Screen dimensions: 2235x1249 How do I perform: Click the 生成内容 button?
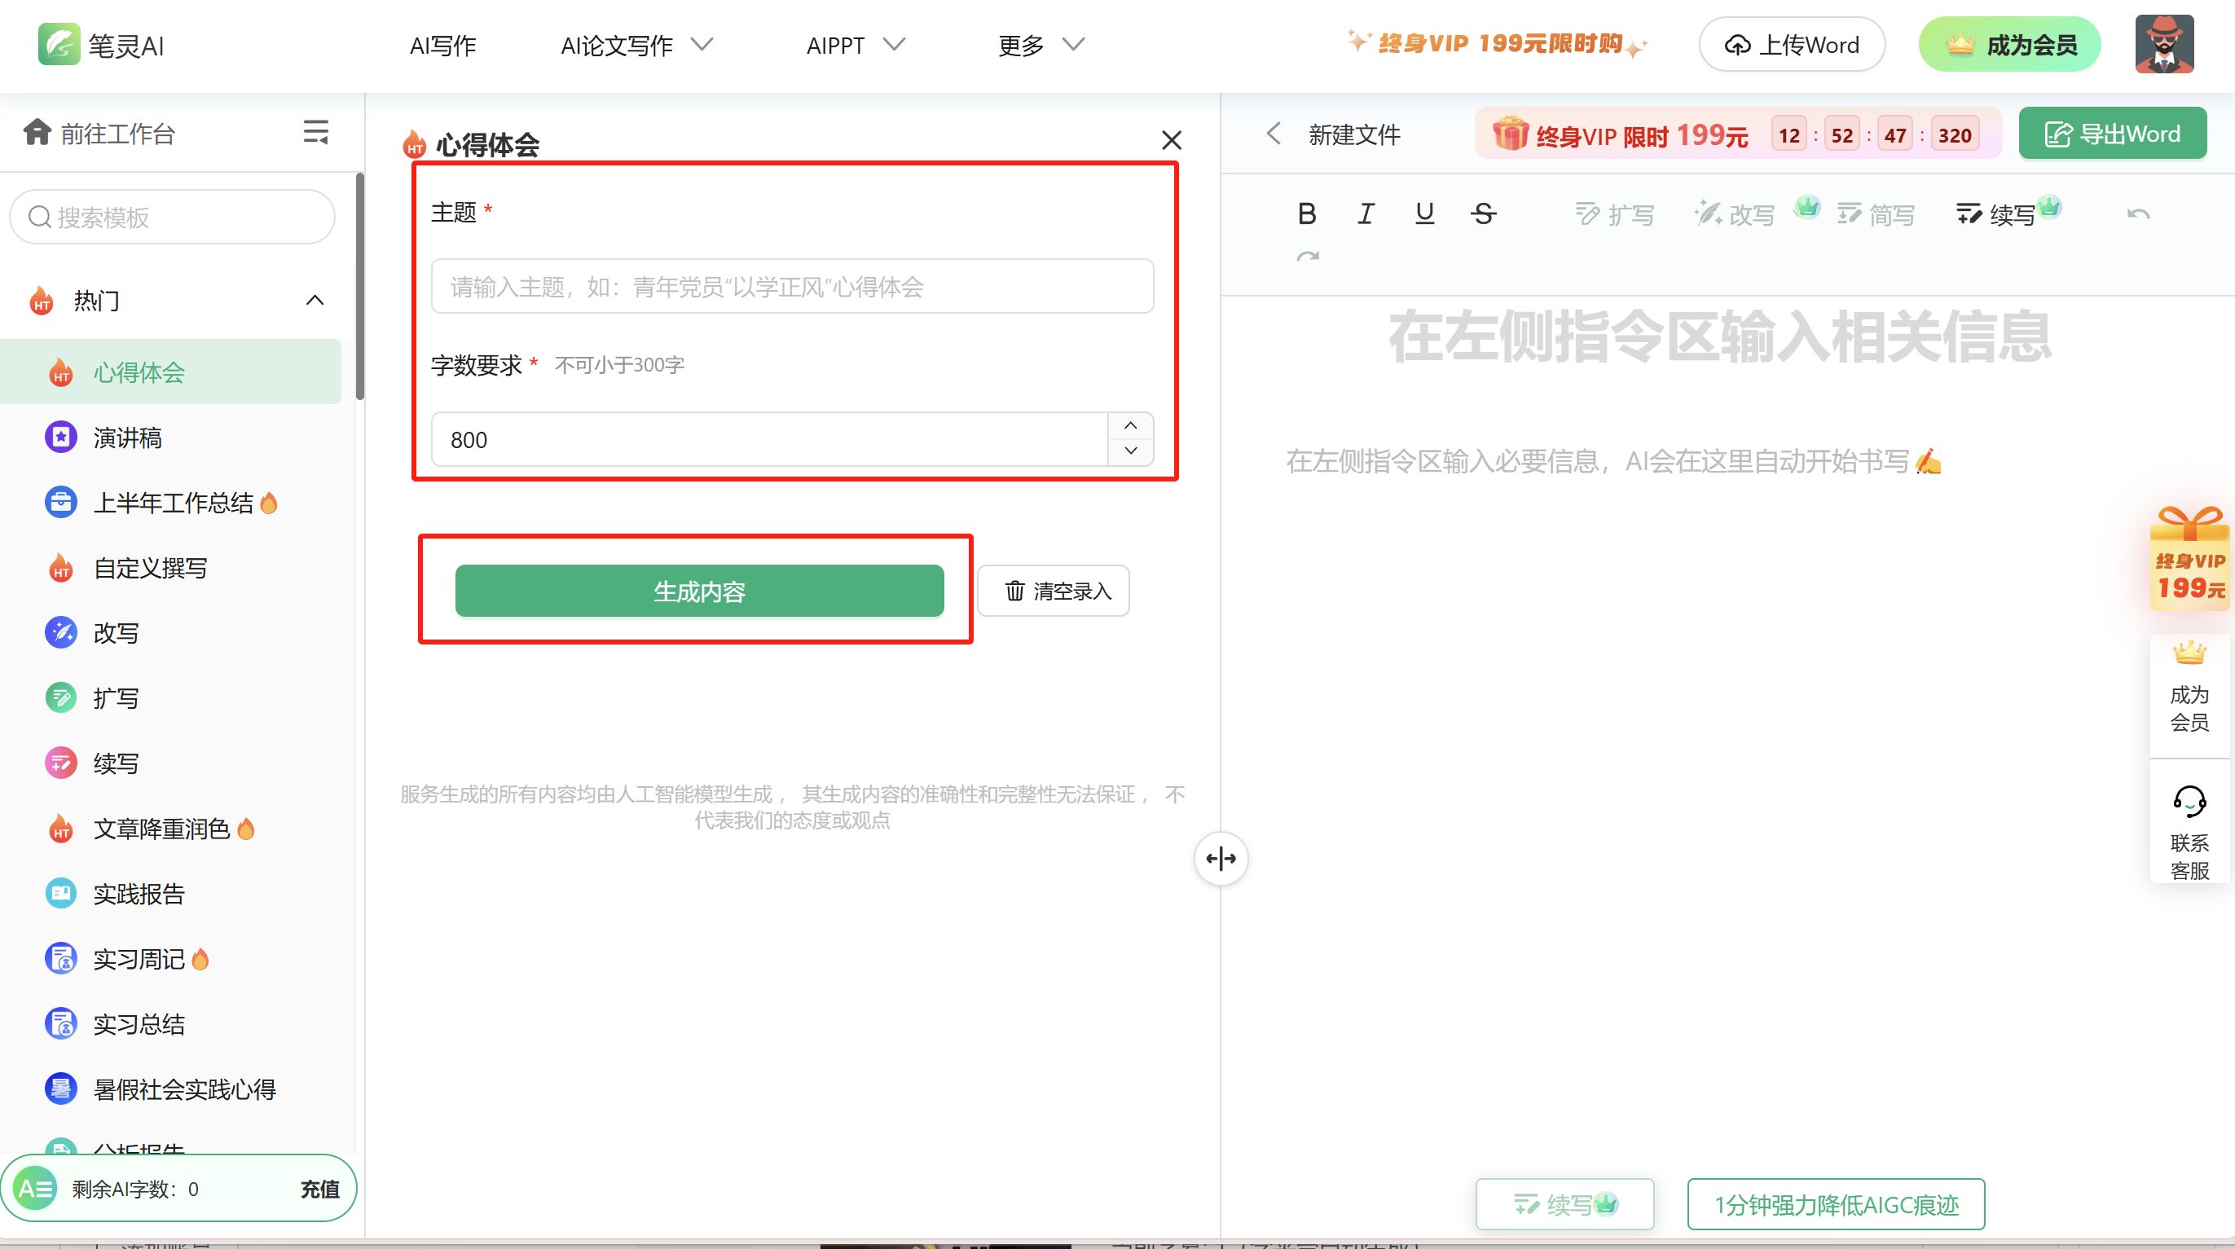[699, 592]
